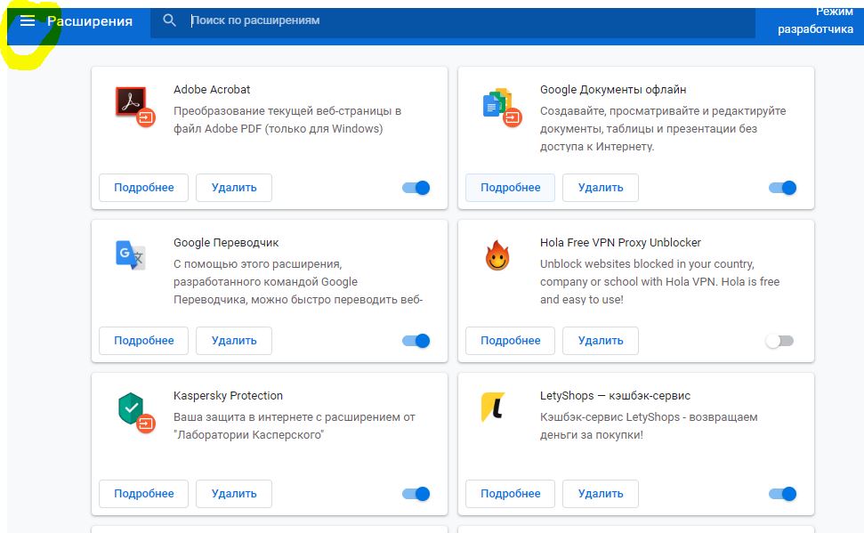Click the 'Расширения' page title
The width and height of the screenshot is (864, 533).
pyautogui.click(x=90, y=21)
